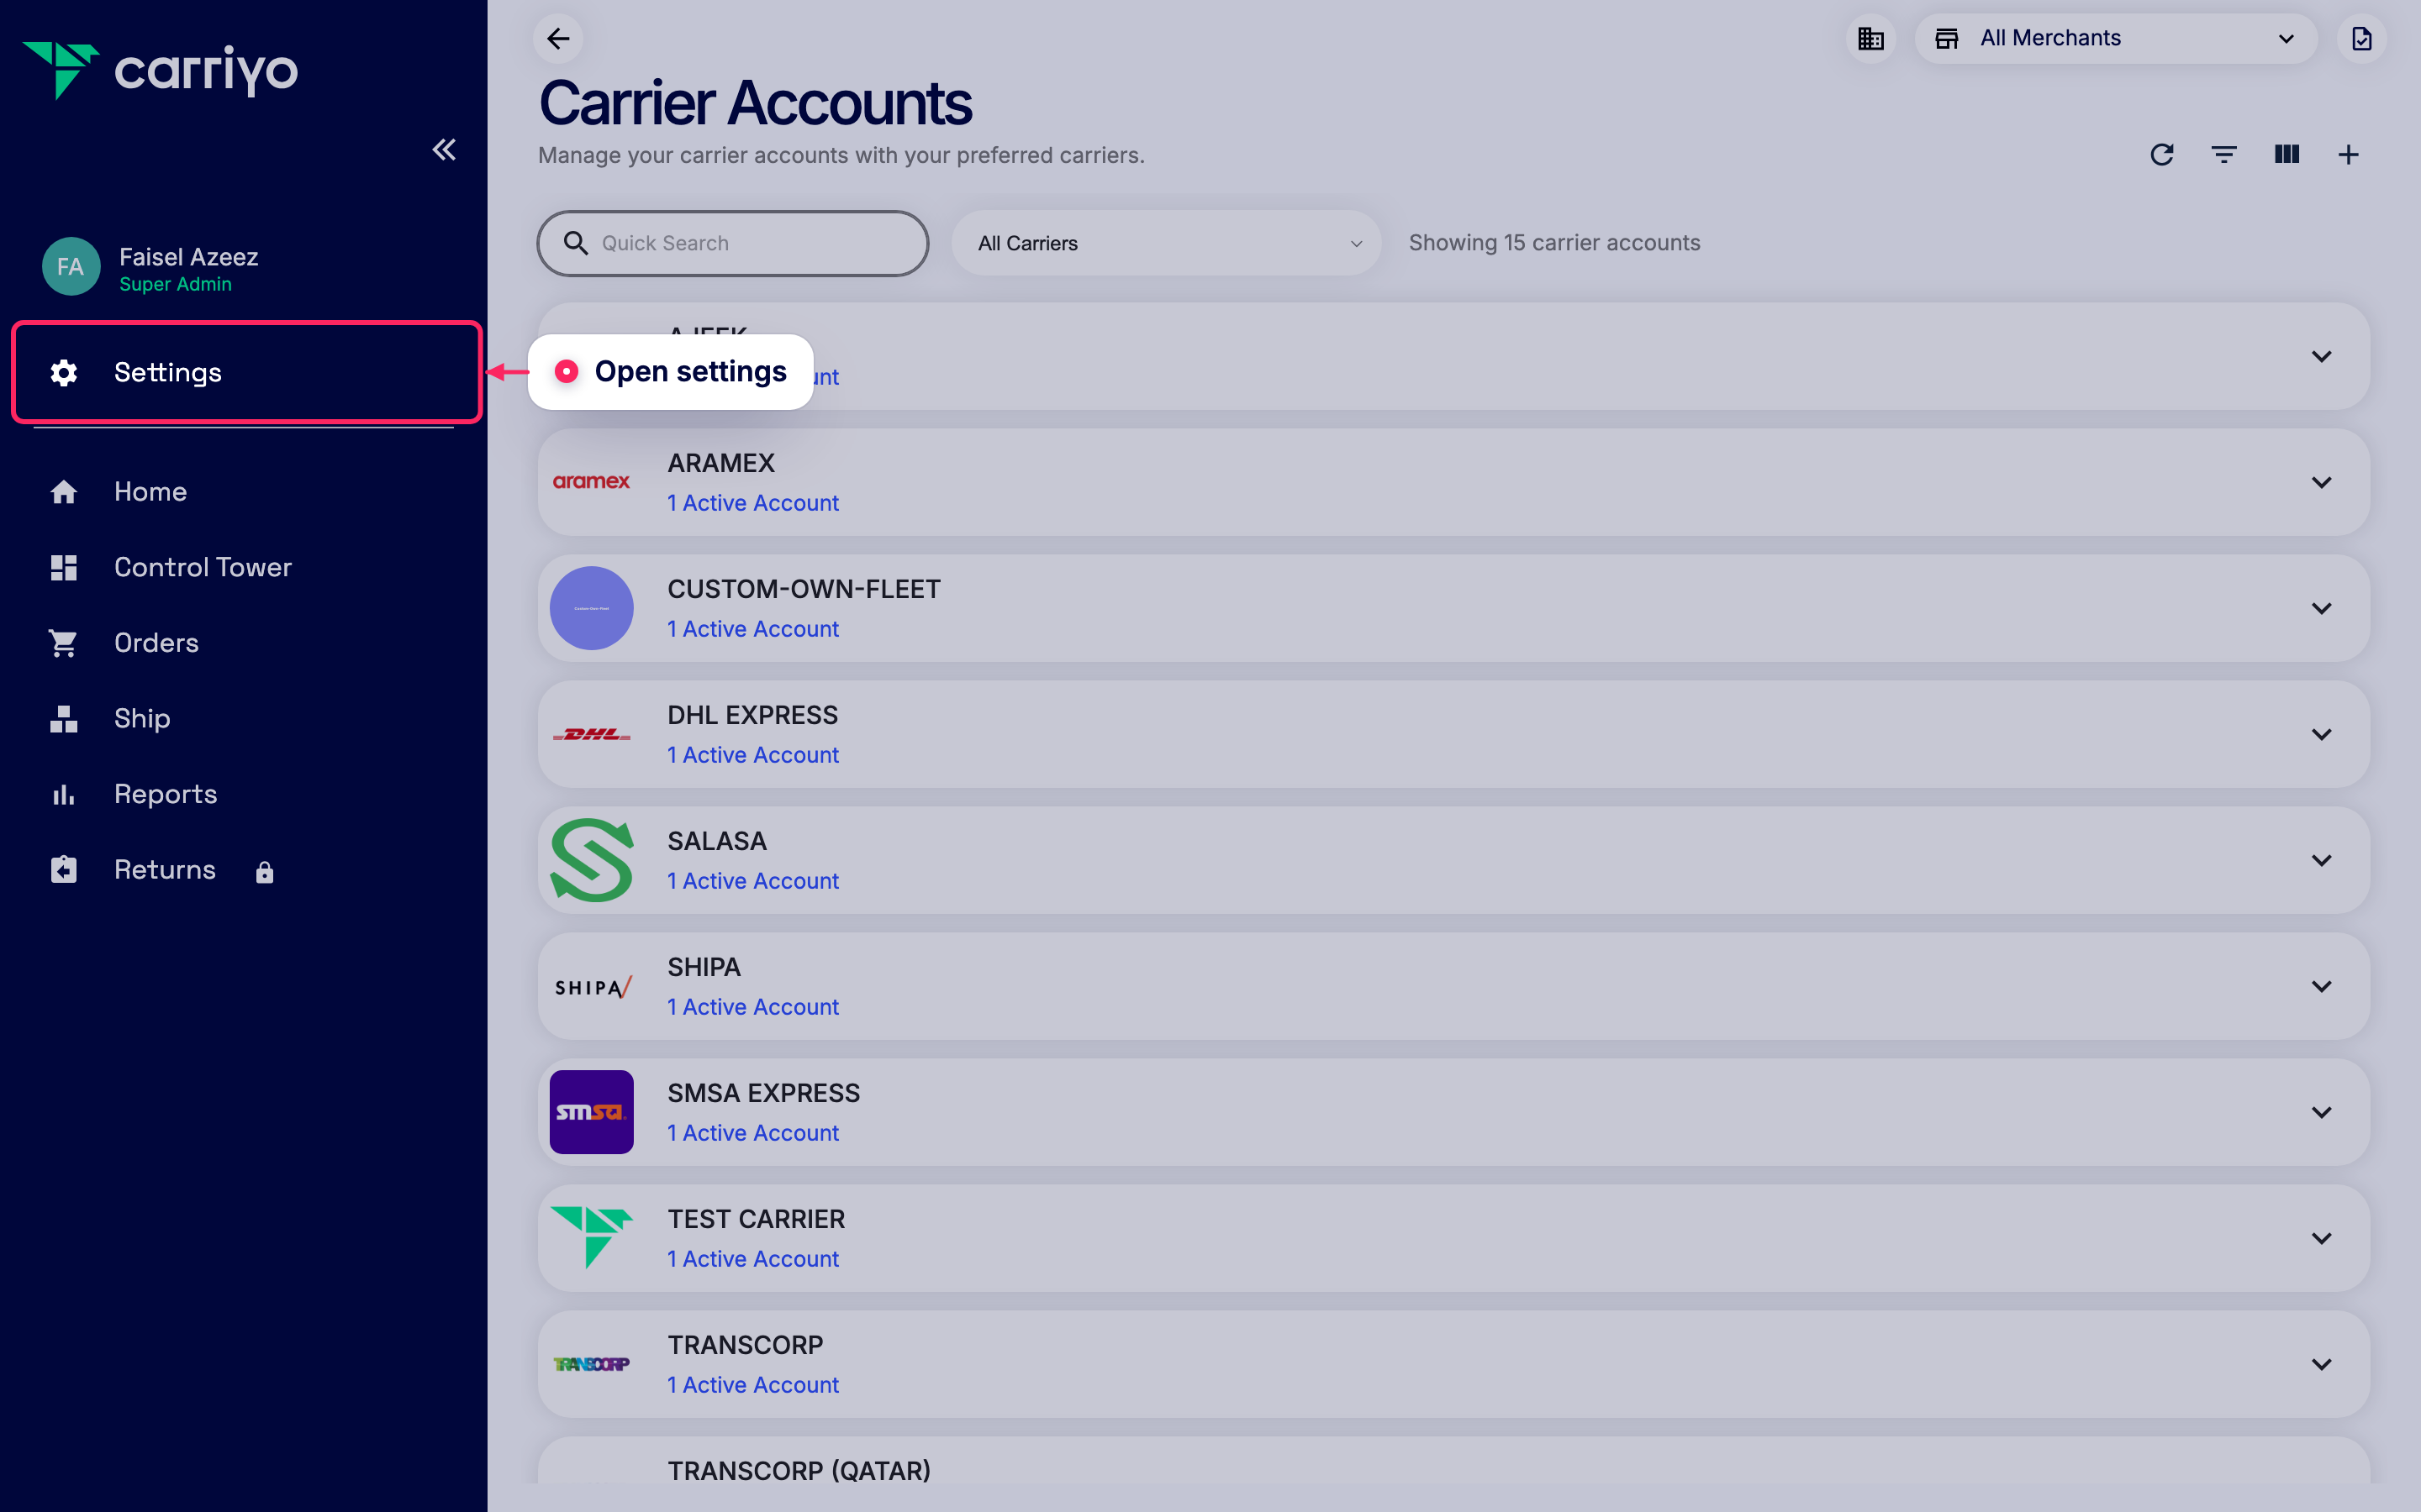Click the DHL EXPRESS carrier name
The image size is (2421, 1512).
[x=752, y=715]
